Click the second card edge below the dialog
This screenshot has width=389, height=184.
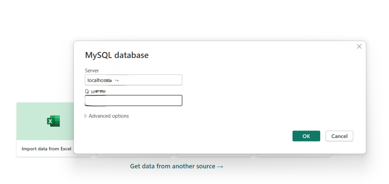tap(133, 155)
